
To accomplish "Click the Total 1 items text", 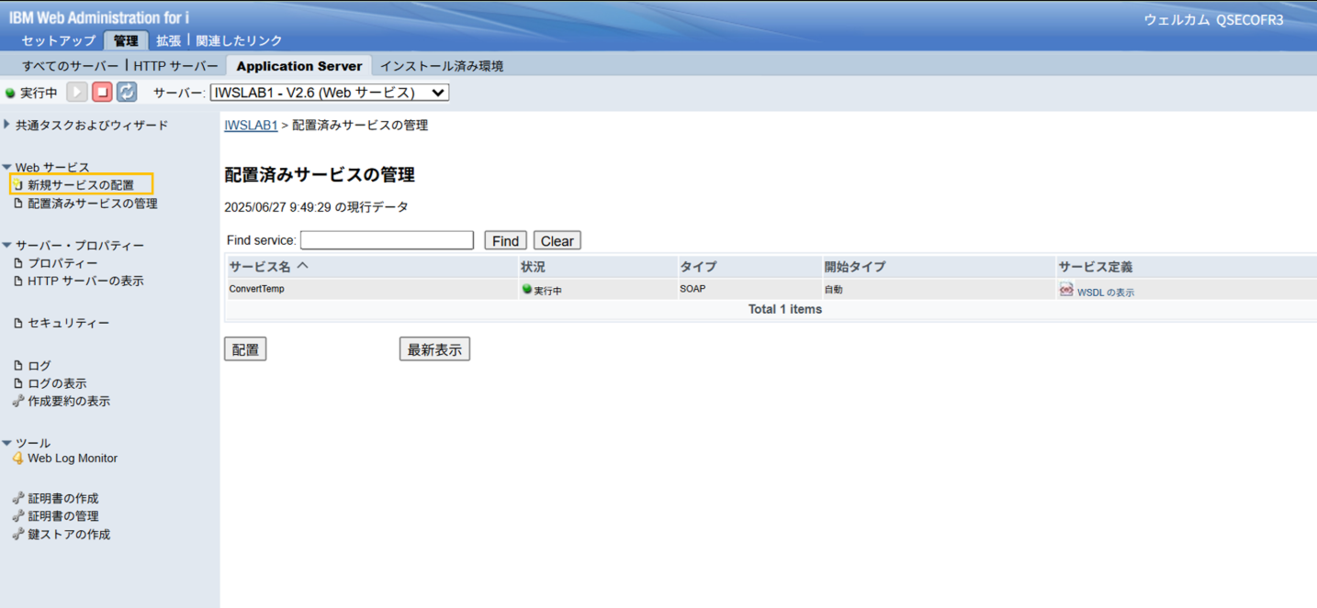I will pos(785,309).
